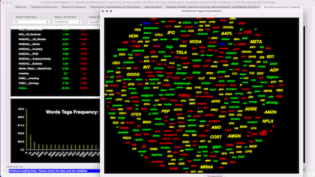Image resolution: width=315 pixels, height=177 pixels.
Task: Open Bayesian Models and BigData Analytics tab
Action: 213,7
